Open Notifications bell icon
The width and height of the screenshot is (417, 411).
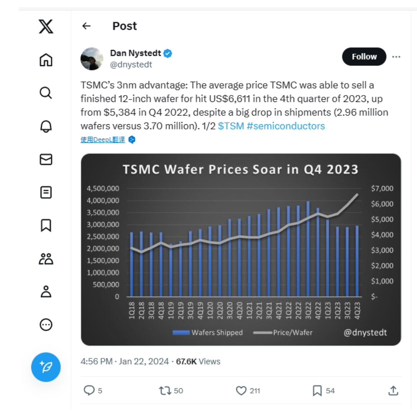tap(46, 126)
